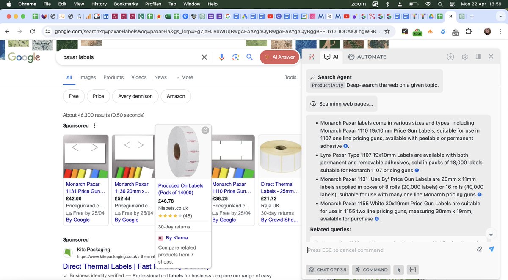This screenshot has height=280, width=508.
Task: Open Direct Thermal Labels Kite Packaging result
Action: 136,266
